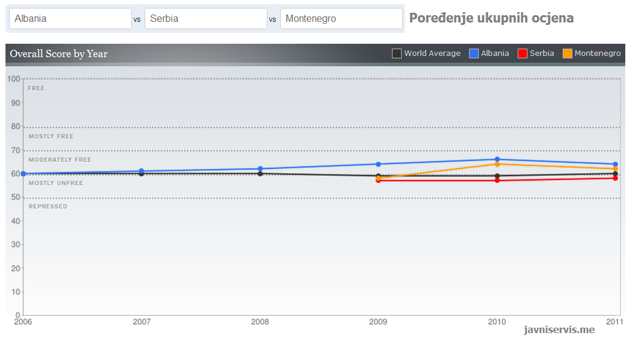
Task: Click the Montenegro 2010 data point
Action: (x=497, y=164)
